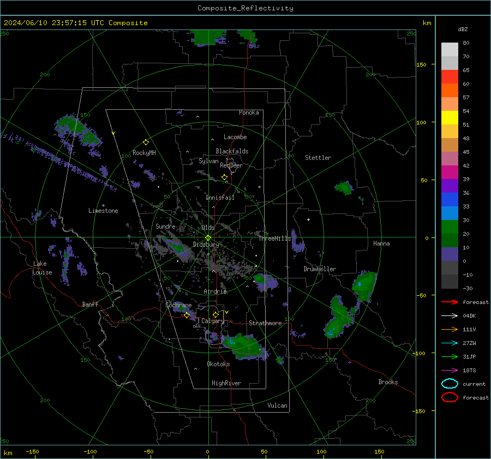491x459 pixels.
Task: Click the white 04DK arrow icon
Action: (x=450, y=315)
